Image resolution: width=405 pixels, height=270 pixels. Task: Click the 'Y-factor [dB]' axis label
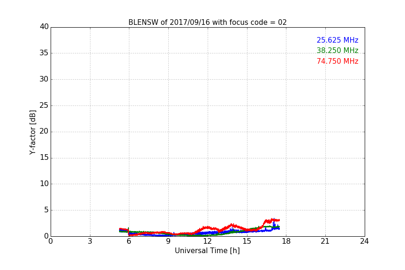[33, 132]
